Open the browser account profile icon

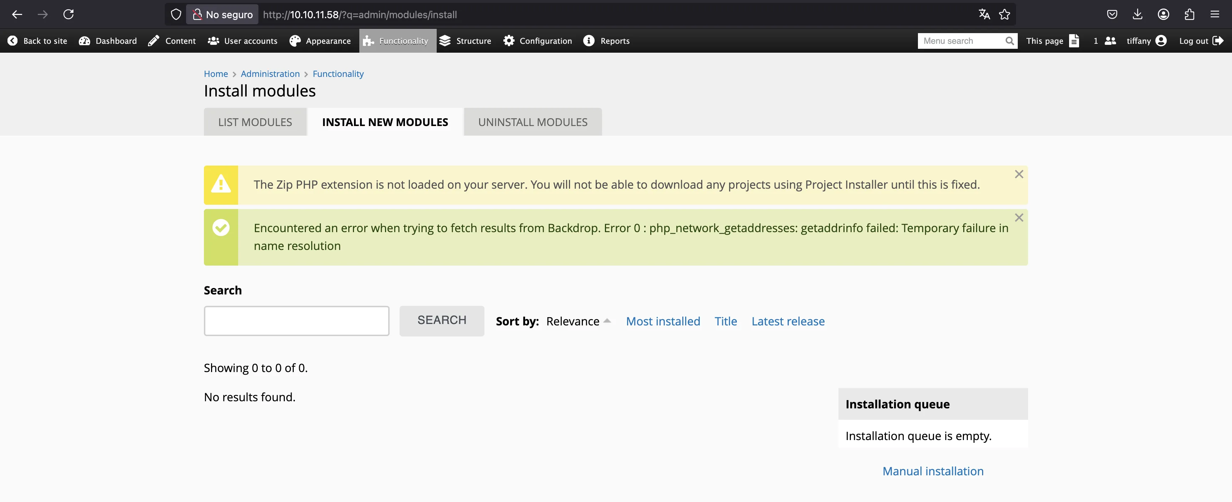1164,14
